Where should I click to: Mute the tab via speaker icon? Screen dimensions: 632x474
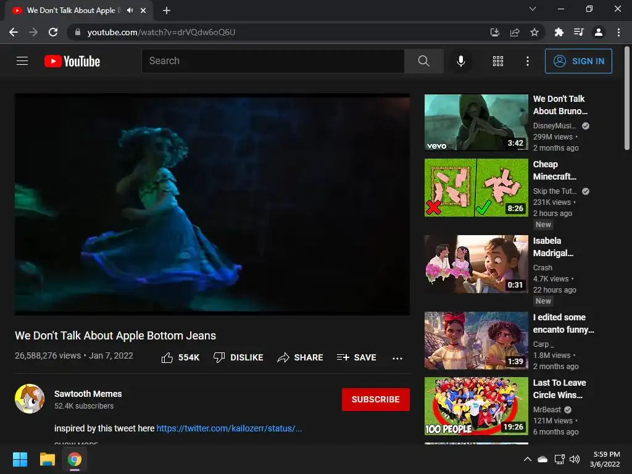coord(130,10)
